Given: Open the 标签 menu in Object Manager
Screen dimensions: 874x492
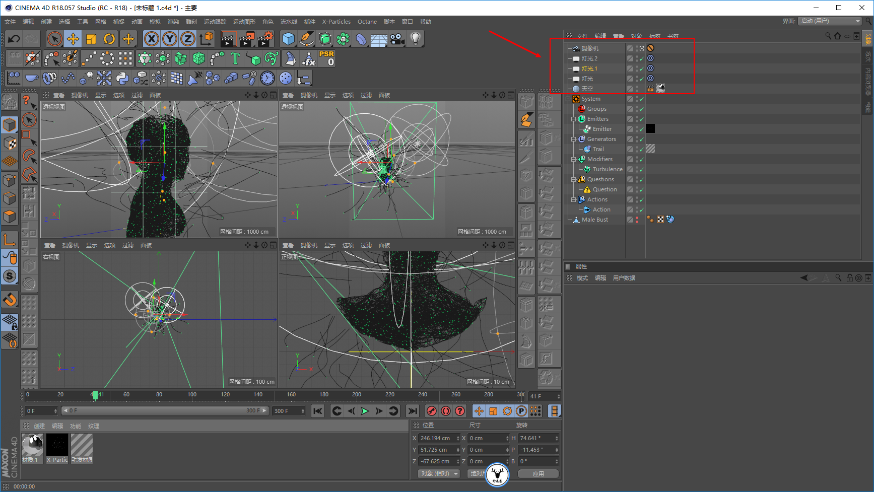Looking at the screenshot, I should (x=654, y=36).
